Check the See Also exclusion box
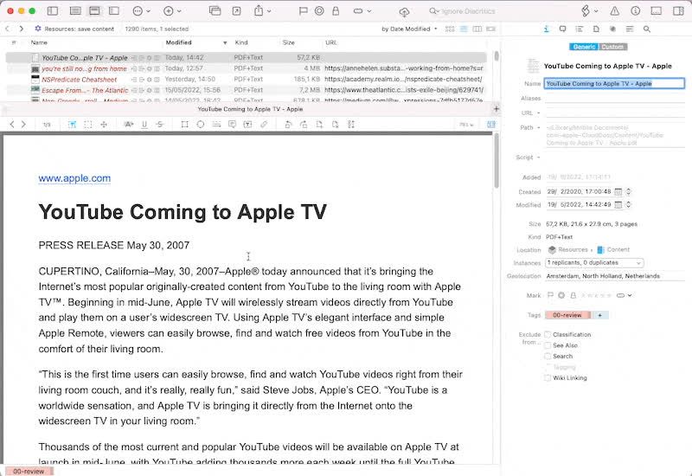 [548, 345]
